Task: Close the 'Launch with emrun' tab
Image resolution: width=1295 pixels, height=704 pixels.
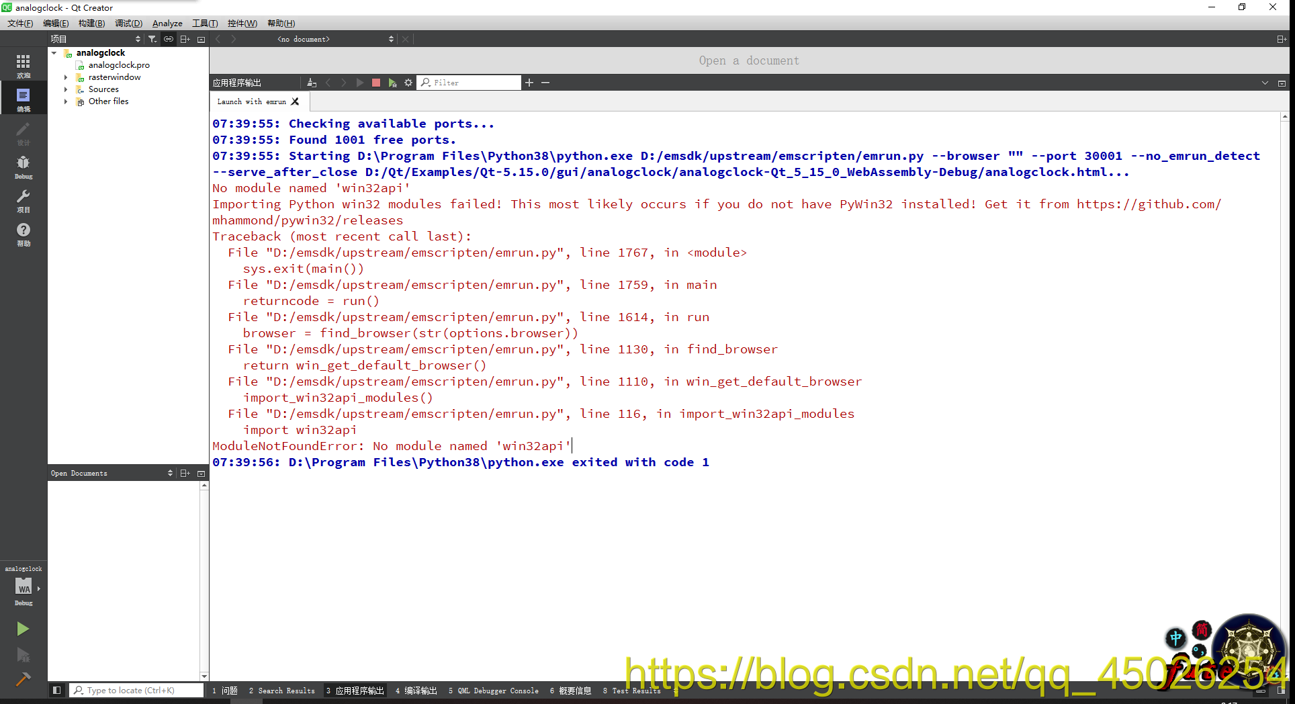Action: pos(295,101)
